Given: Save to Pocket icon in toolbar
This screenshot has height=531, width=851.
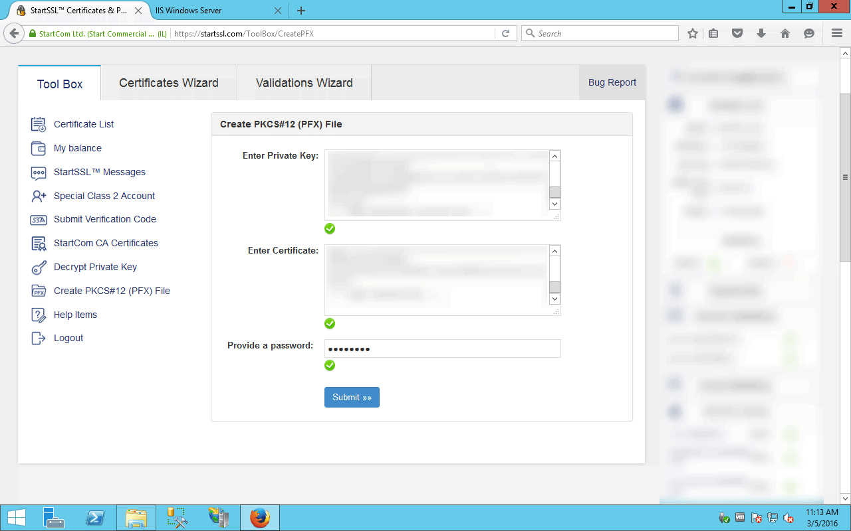Looking at the screenshot, I should click(737, 33).
